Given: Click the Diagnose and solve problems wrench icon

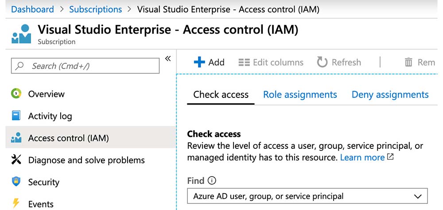Looking at the screenshot, I should [x=16, y=160].
